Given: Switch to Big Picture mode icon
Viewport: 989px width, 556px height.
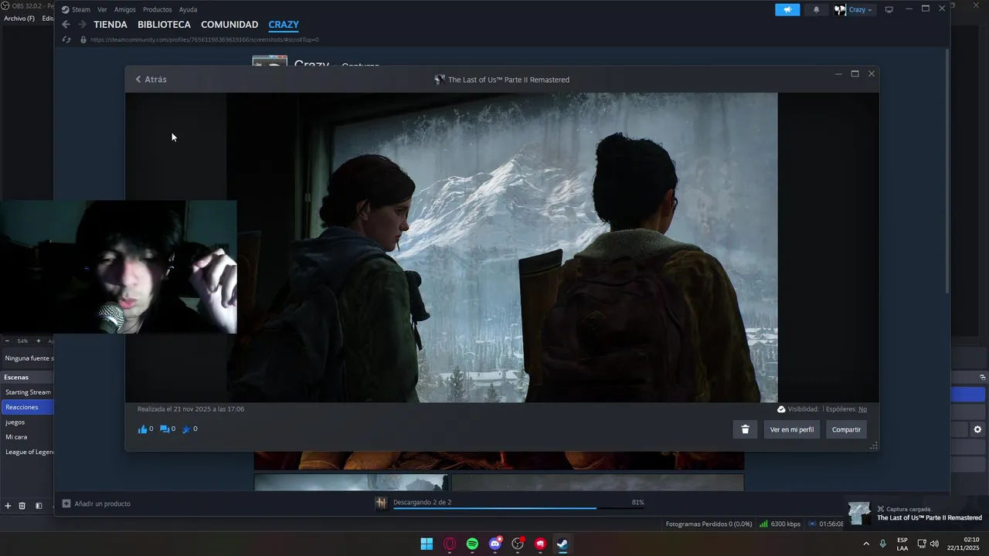Looking at the screenshot, I should coord(889,9).
